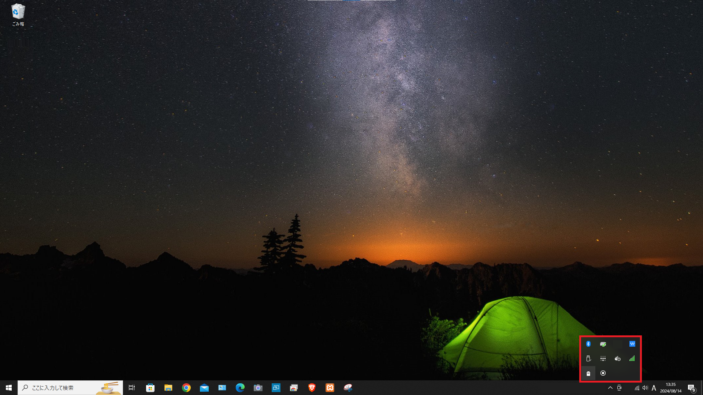Open the Ollama llama tray icon
The height and width of the screenshot is (395, 703).
[588, 373]
